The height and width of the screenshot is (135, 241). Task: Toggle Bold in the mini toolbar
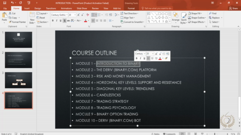[136, 58]
